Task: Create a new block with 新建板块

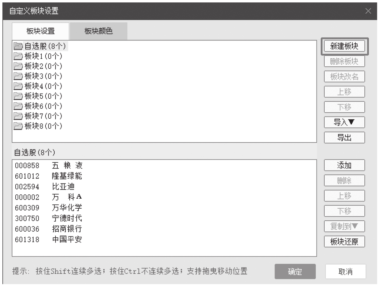Action: click(345, 46)
